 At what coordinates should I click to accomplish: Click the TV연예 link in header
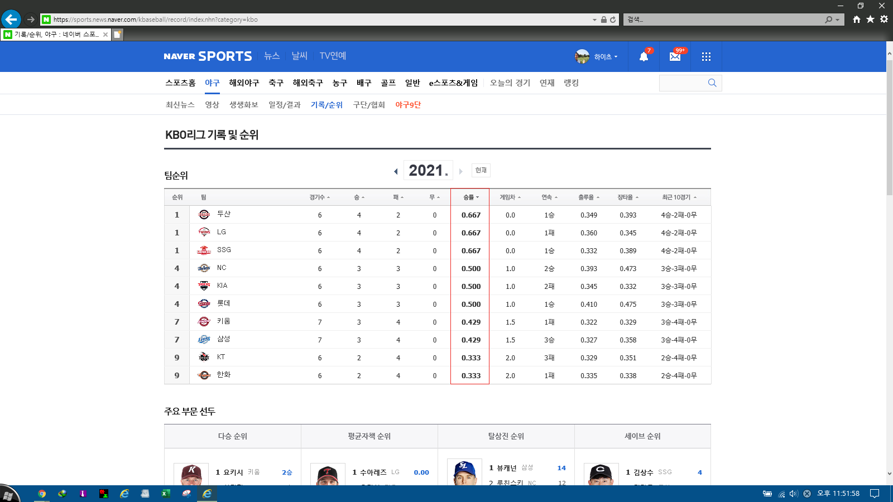coord(333,56)
